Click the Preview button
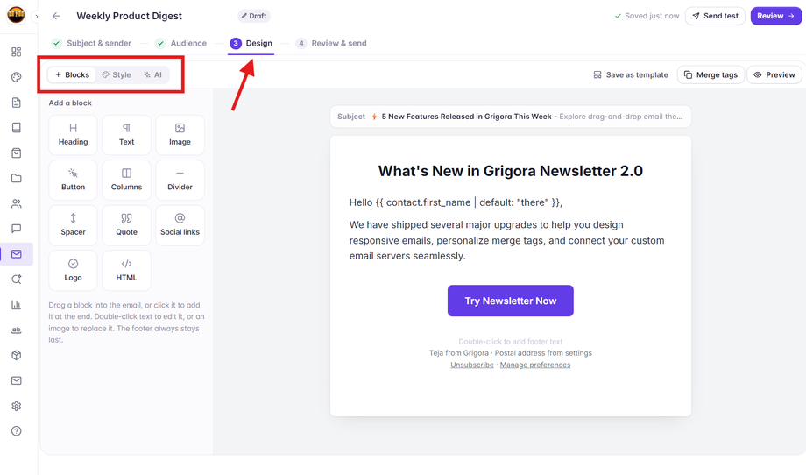806x475 pixels. pos(774,74)
